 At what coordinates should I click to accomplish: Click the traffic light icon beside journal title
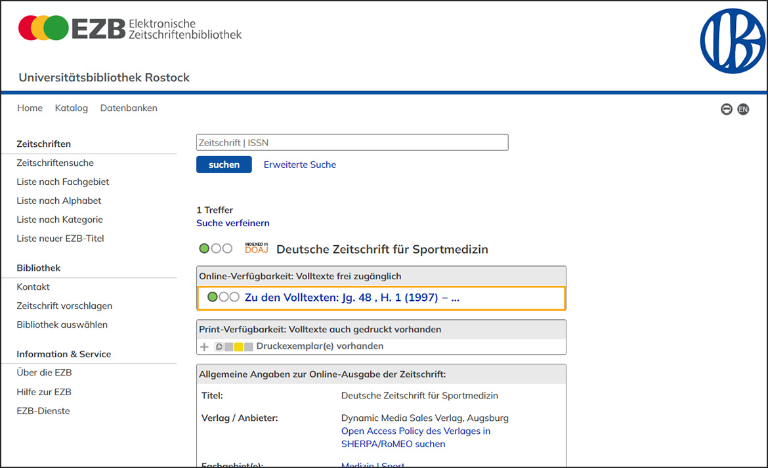[x=215, y=248]
